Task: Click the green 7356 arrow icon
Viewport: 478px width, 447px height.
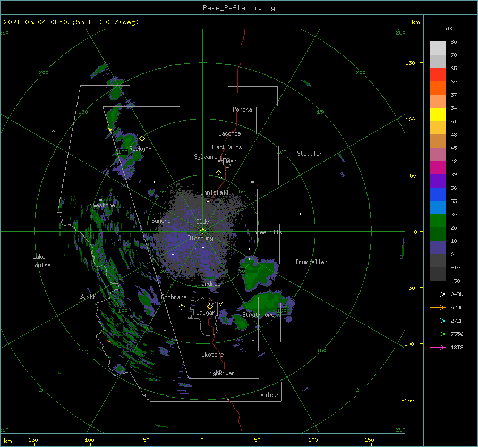Action: pyautogui.click(x=438, y=334)
